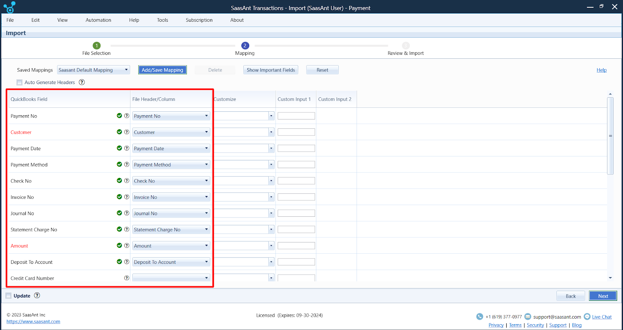Screen dimensions: 623x330
Task: Open the Edit menu
Action: pyautogui.click(x=35, y=20)
